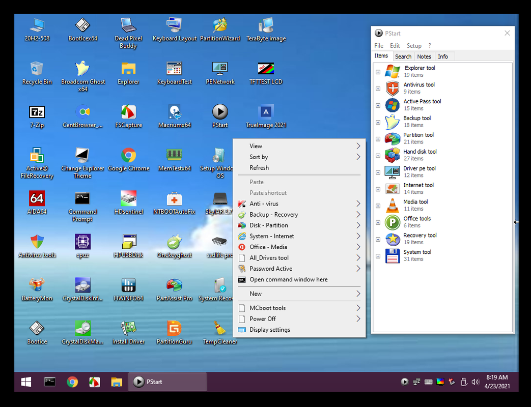531x407 pixels.
Task: Open Disk - Partition context submenu
Action: click(x=299, y=225)
